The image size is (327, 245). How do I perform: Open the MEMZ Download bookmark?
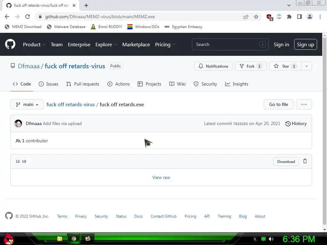[x=23, y=27]
